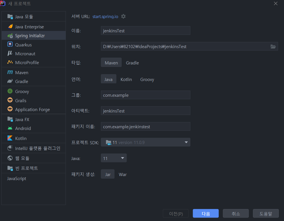The image size is (284, 221).
Task: Close the 새 프로젝트 dialog
Action: coord(275,3)
